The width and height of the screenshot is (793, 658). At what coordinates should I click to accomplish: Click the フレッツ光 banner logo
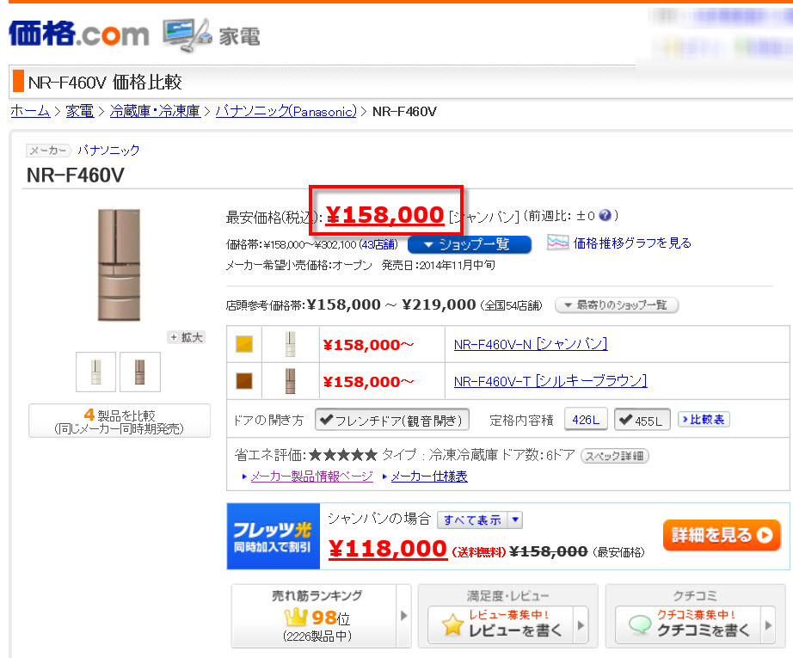tap(274, 536)
